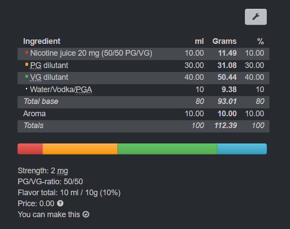Click the blue segment of the ratio bar
This screenshot has width=290, height=229.
click(x=242, y=149)
